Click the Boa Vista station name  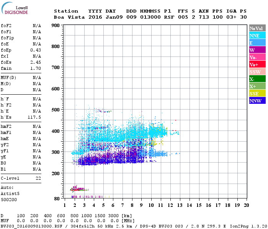tap(69, 17)
